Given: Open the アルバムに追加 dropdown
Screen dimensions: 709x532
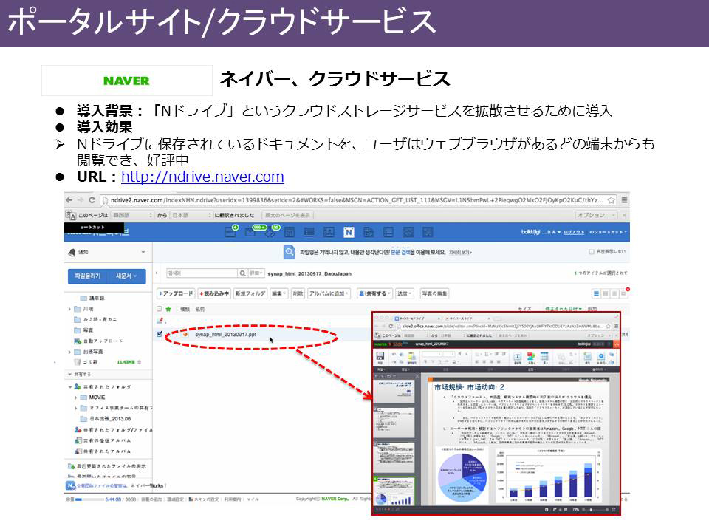Looking at the screenshot, I should (x=329, y=293).
